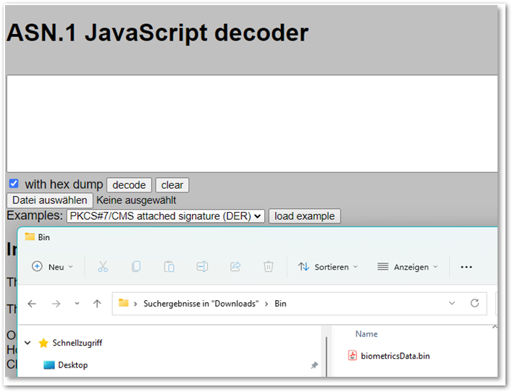Click the Back arrow in Explorer
512x392 pixels.
(x=32, y=304)
